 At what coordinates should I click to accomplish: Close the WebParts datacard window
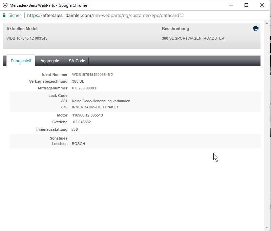click(262, 5)
